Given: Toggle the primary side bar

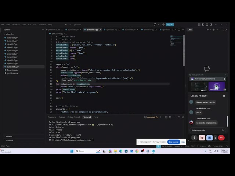Looking at the screenshot, I should (x=203, y=25).
